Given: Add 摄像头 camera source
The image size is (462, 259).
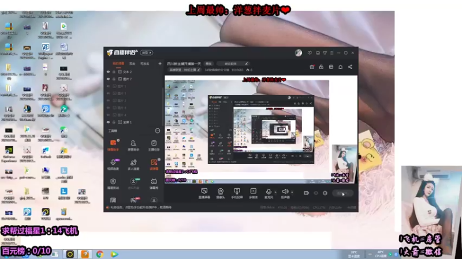Looking at the screenshot, I should click(x=221, y=193).
